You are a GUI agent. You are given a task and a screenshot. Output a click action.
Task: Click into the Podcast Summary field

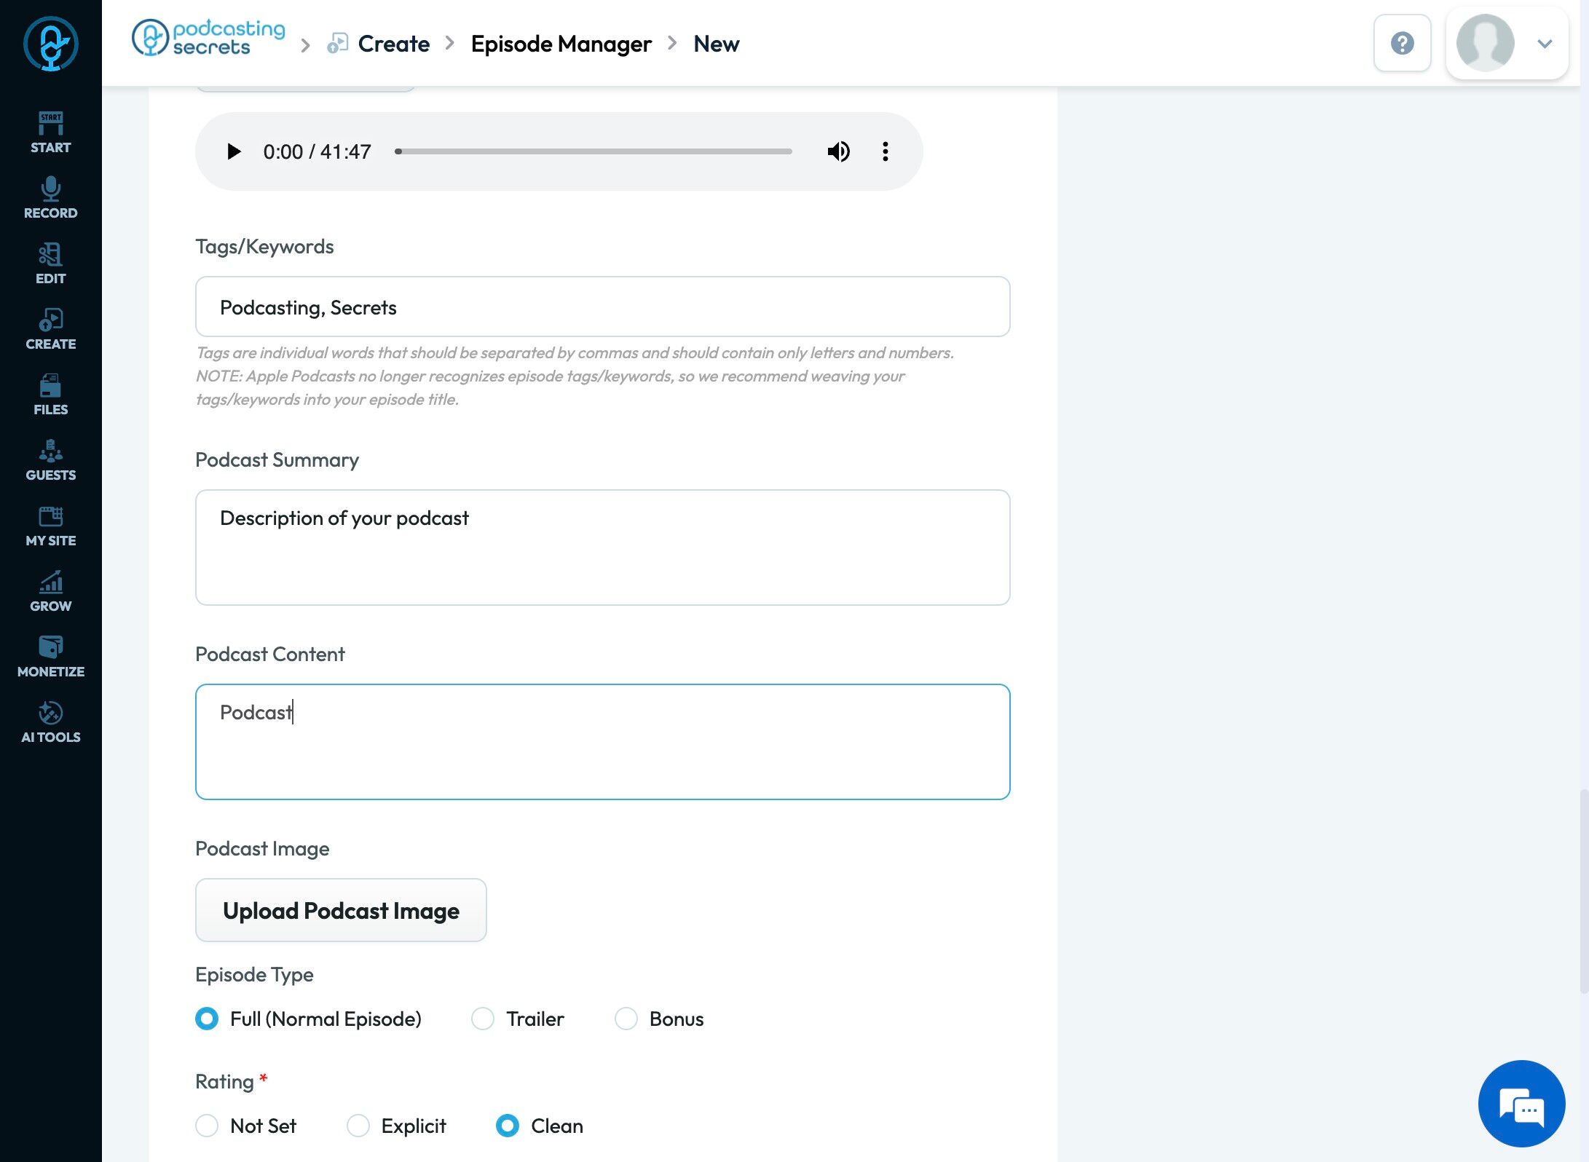click(x=602, y=547)
